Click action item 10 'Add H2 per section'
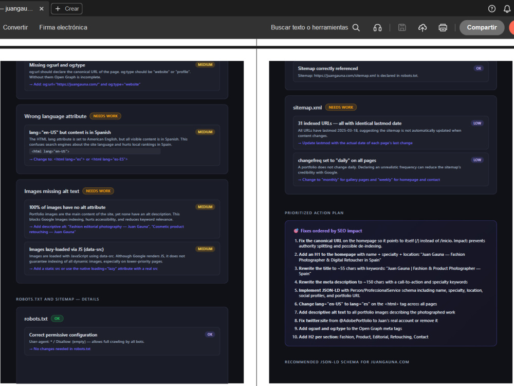514x386 pixels. (360, 337)
